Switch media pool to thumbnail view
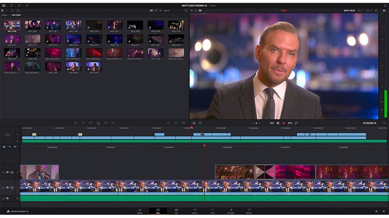The image size is (389, 218). point(151,11)
